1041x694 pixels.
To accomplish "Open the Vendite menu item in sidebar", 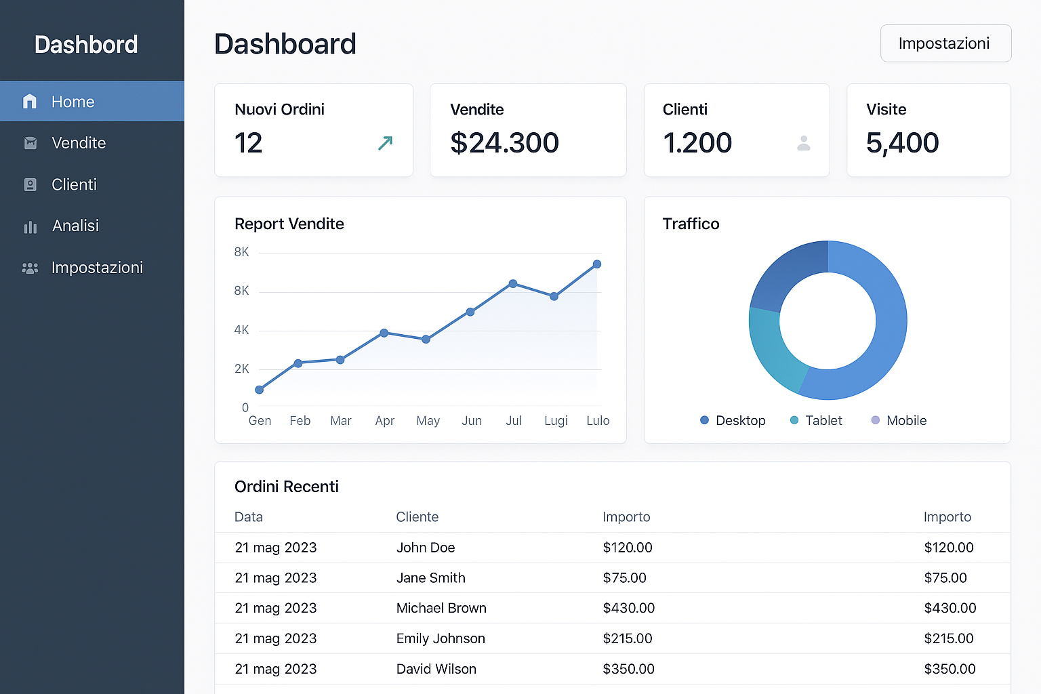I will pos(79,143).
